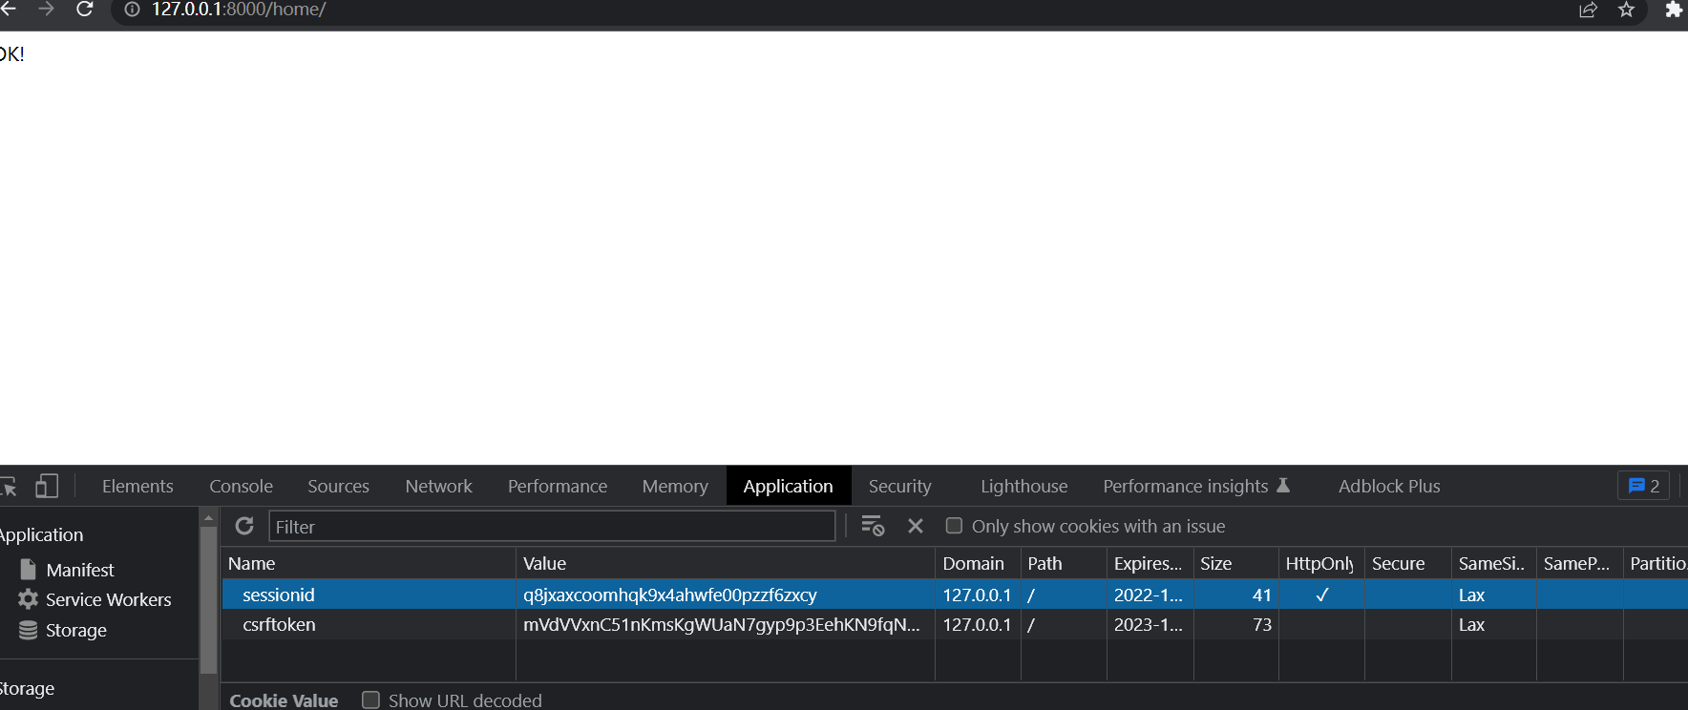The image size is (1688, 710).
Task: Reload the page with the browser refresh icon
Action: click(84, 10)
